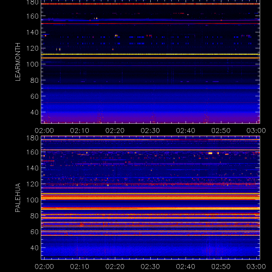Click the LEARMONTH vertical axis label
This screenshot has width=272, height=272.
[18, 62]
